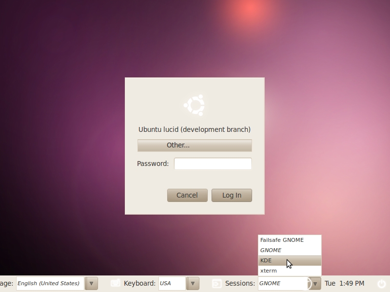390x292 pixels.
Task: Pick the xterm session option
Action: [x=290, y=271]
